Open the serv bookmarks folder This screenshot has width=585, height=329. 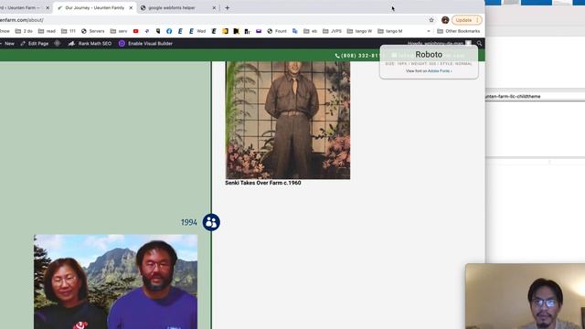click(x=119, y=31)
